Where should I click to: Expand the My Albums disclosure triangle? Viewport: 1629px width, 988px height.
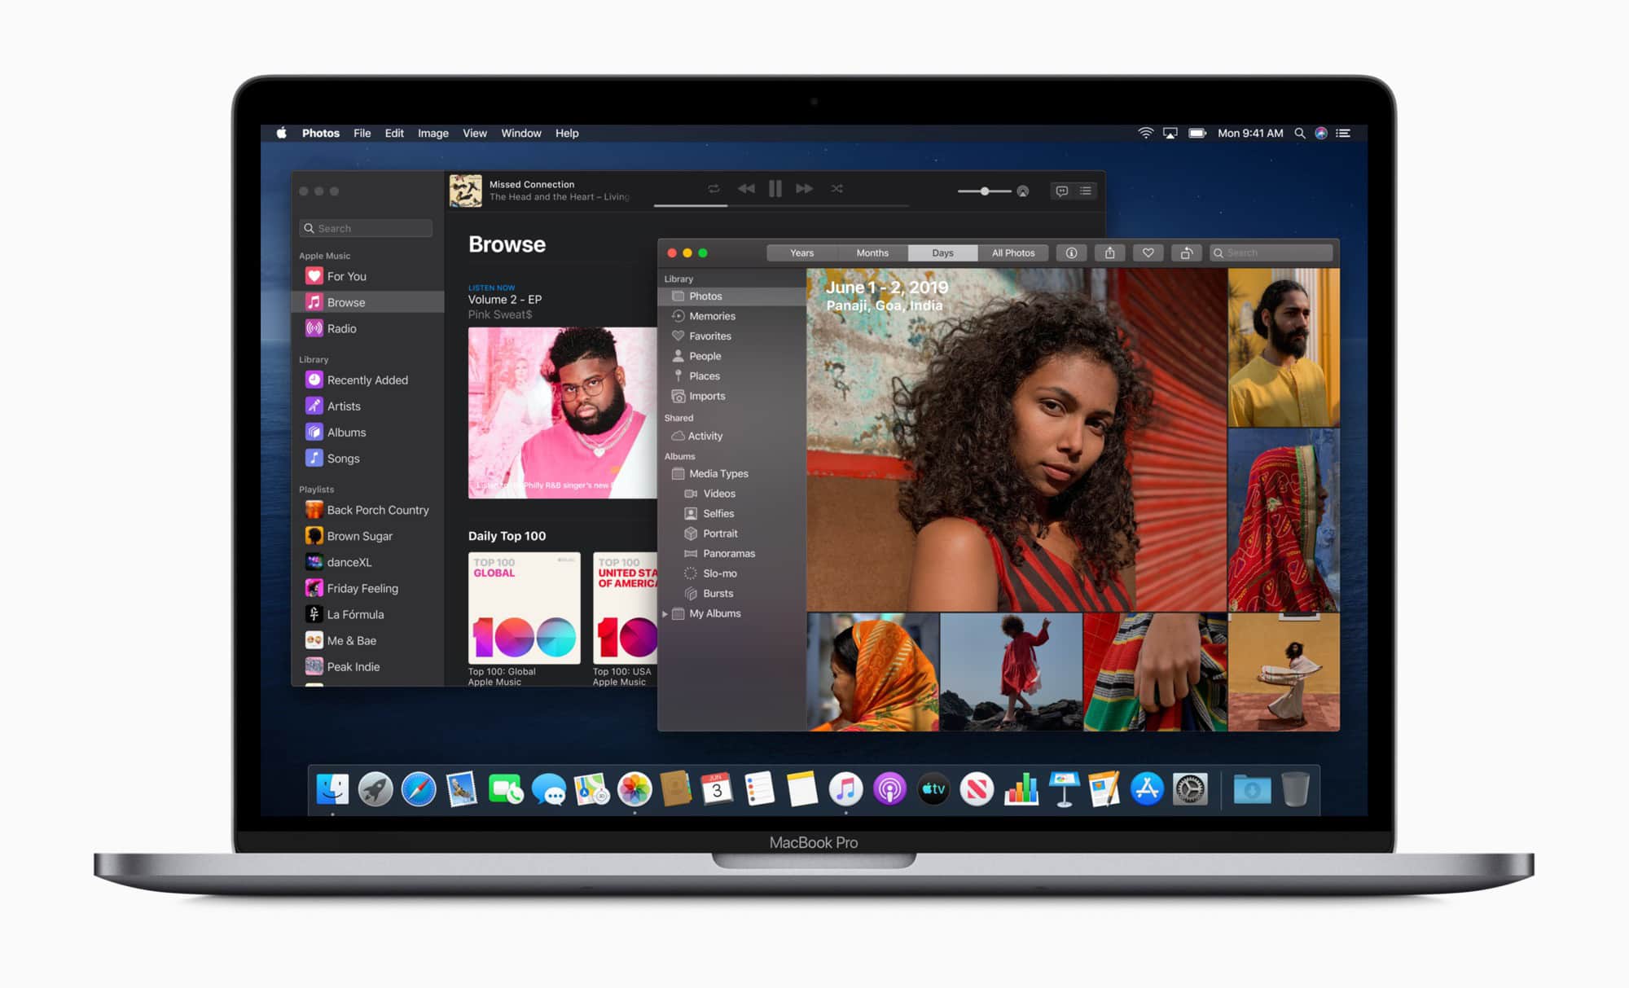[x=665, y=614]
